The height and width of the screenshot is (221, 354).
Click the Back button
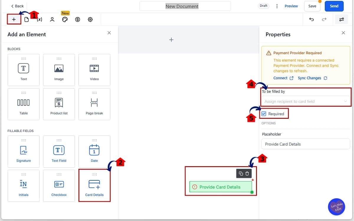tap(17, 6)
